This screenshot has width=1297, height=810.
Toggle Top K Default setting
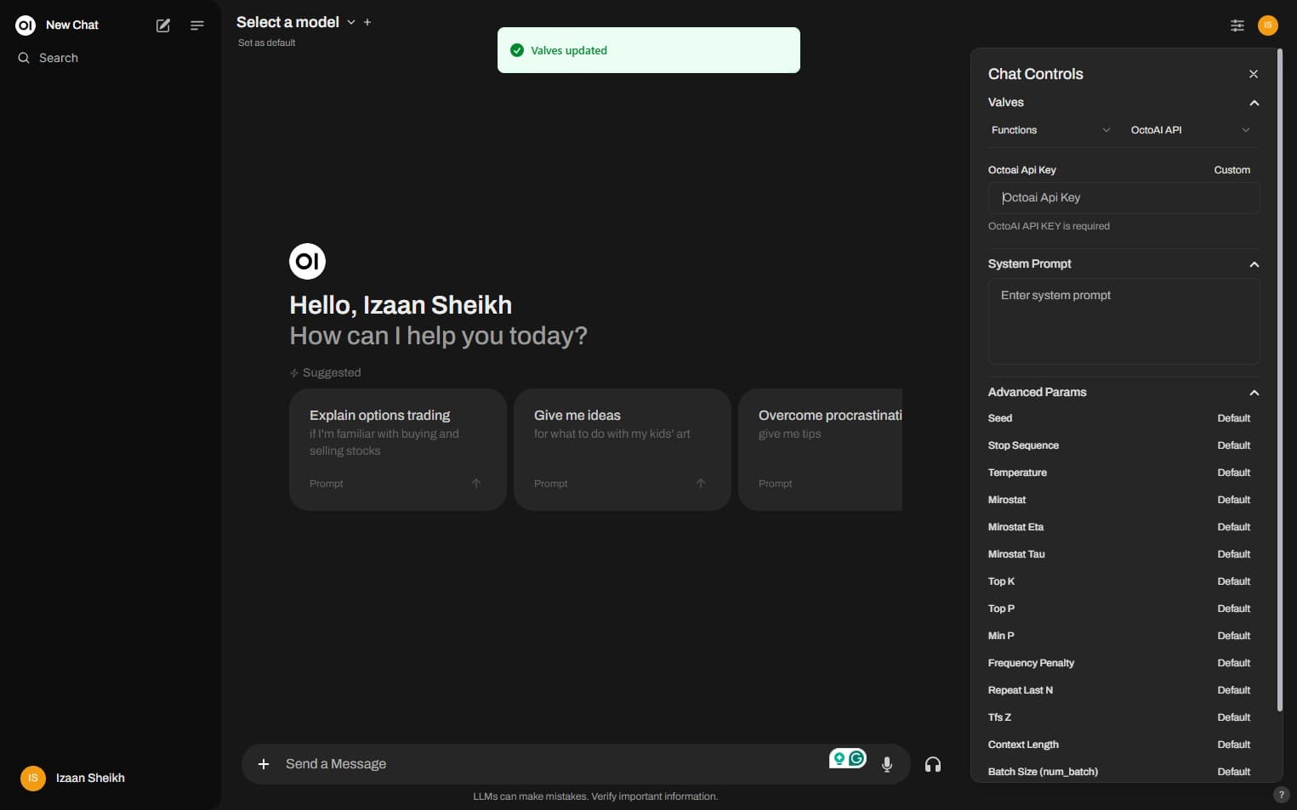point(1233,581)
